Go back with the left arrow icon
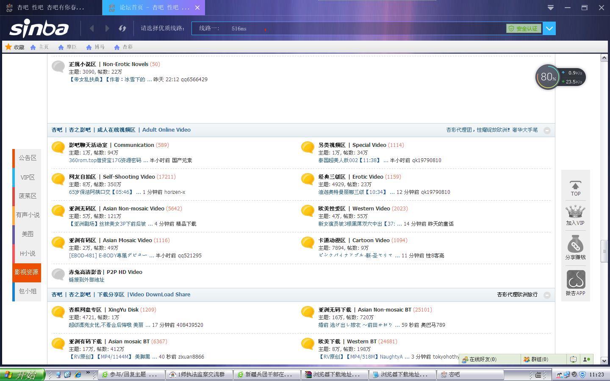610x381 pixels. 92,28
